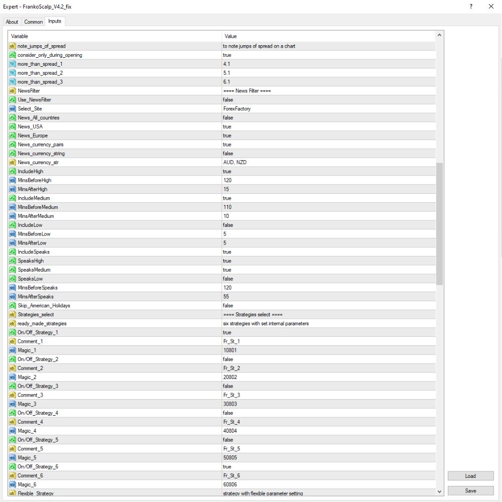Click the string icon beside NewsFilter
This screenshot has width=502, height=502.
point(13,91)
